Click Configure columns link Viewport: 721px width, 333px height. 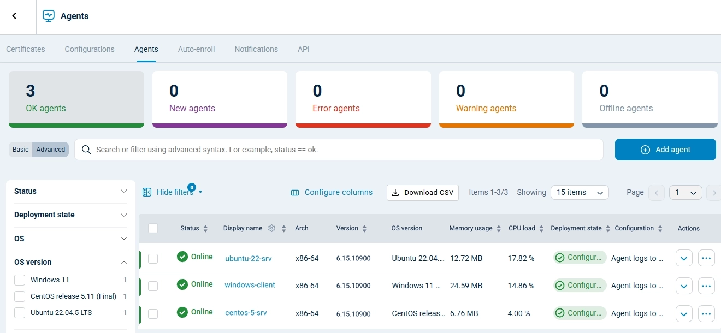coord(339,192)
